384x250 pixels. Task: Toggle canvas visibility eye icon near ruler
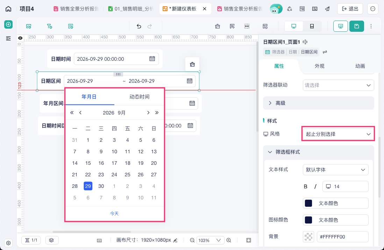coord(20,38)
